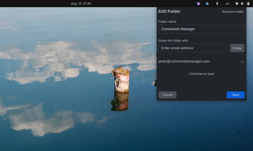Focus the Folder name field 'Commands Manager'
Screen dimensions: 253x151
[x=201, y=29]
